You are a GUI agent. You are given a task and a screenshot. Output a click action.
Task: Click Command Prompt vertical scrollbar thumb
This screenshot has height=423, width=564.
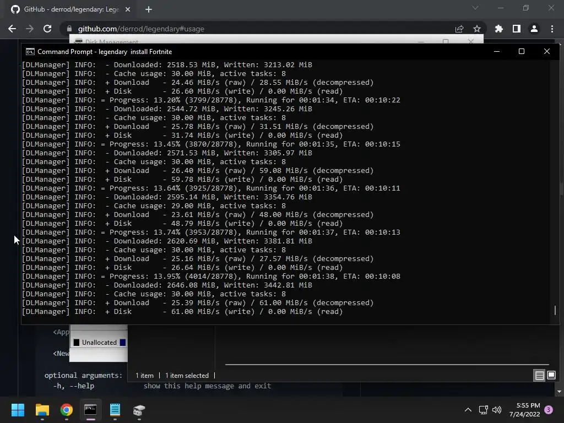pyautogui.click(x=555, y=310)
